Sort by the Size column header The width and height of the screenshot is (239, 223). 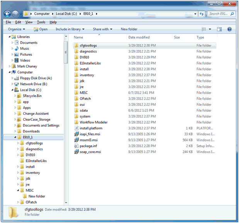coord(177,37)
